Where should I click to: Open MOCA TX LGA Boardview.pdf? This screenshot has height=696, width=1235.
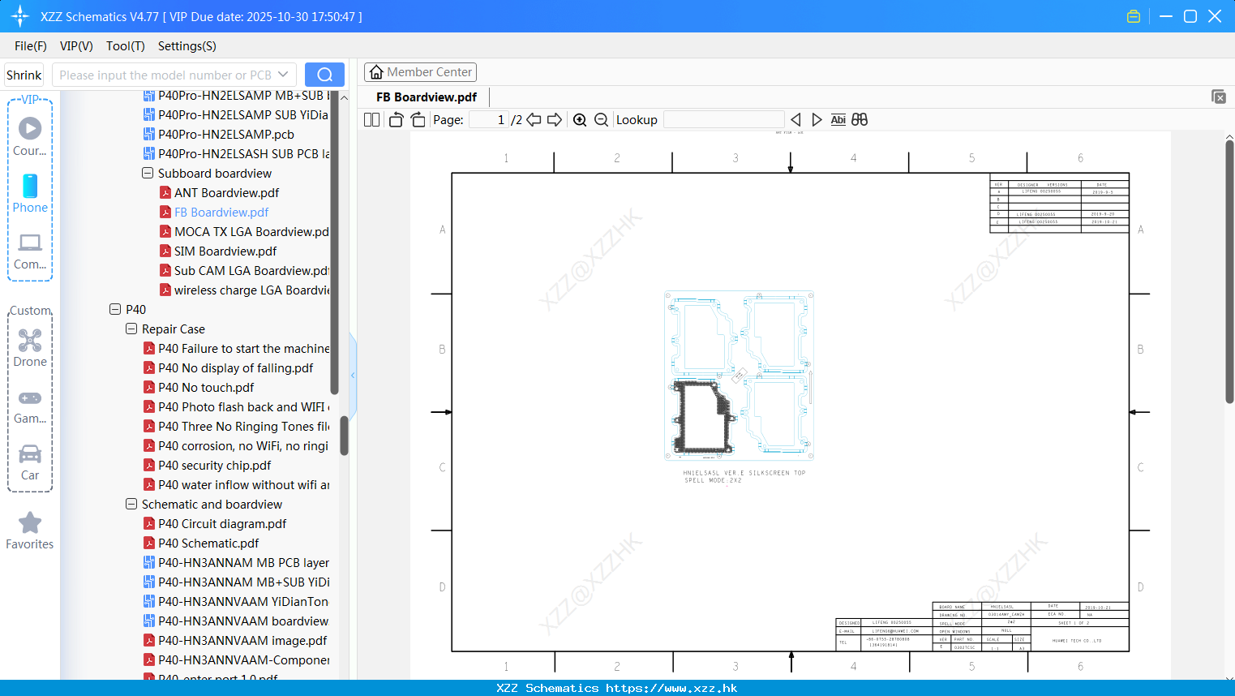(x=251, y=231)
